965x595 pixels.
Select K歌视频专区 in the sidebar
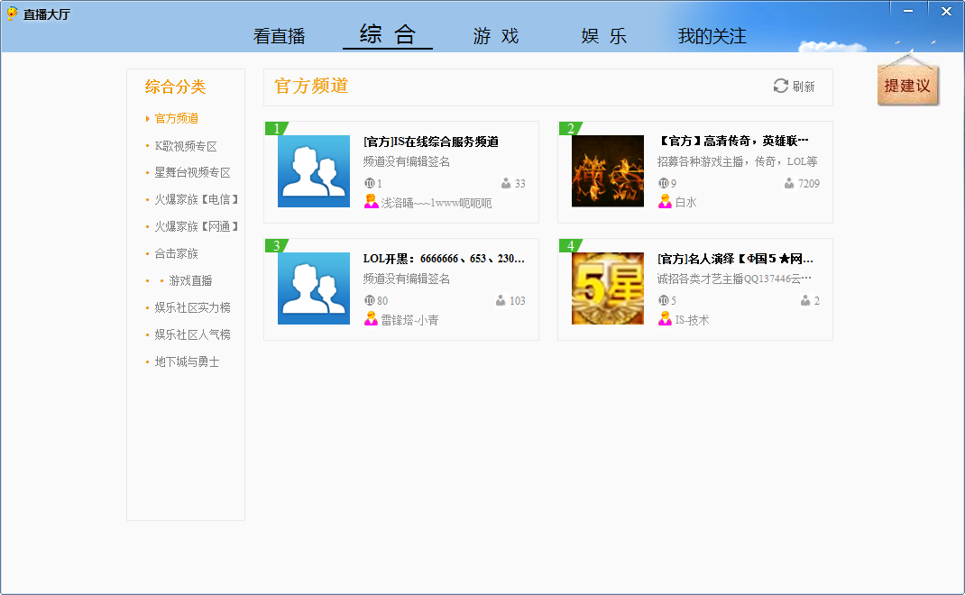click(x=186, y=146)
